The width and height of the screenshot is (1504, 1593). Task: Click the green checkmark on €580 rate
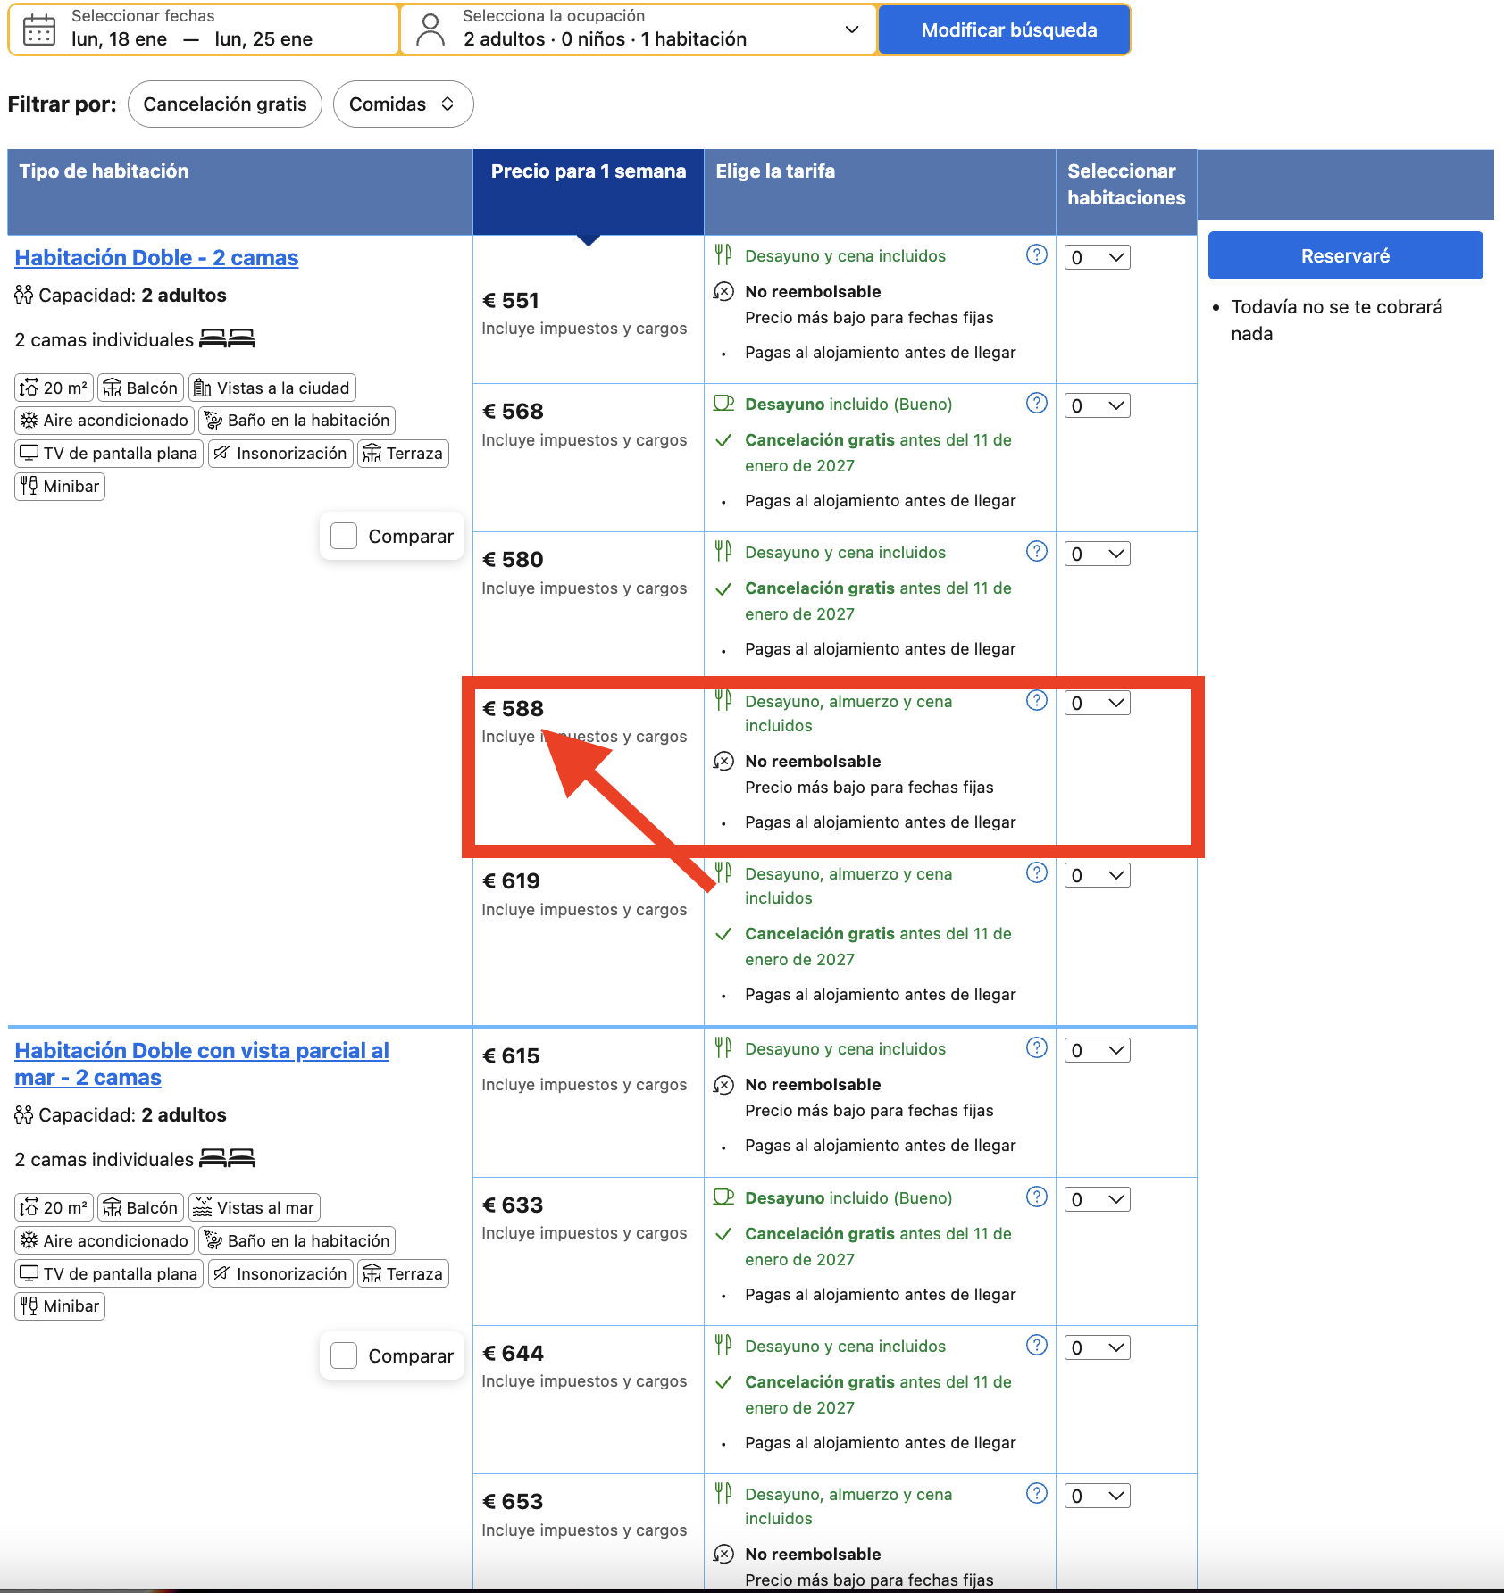(723, 588)
